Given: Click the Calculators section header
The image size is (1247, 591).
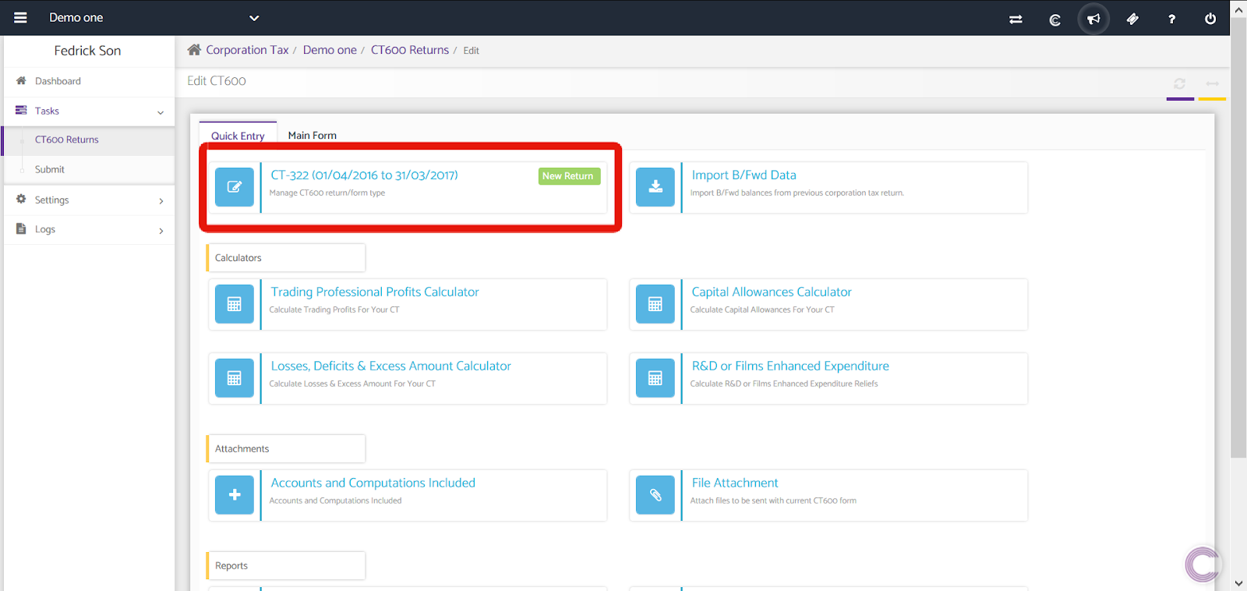Looking at the screenshot, I should pyautogui.click(x=286, y=258).
